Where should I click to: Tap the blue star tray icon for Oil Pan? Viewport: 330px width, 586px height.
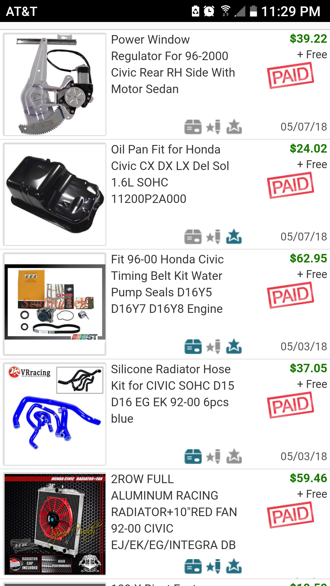coord(234,237)
